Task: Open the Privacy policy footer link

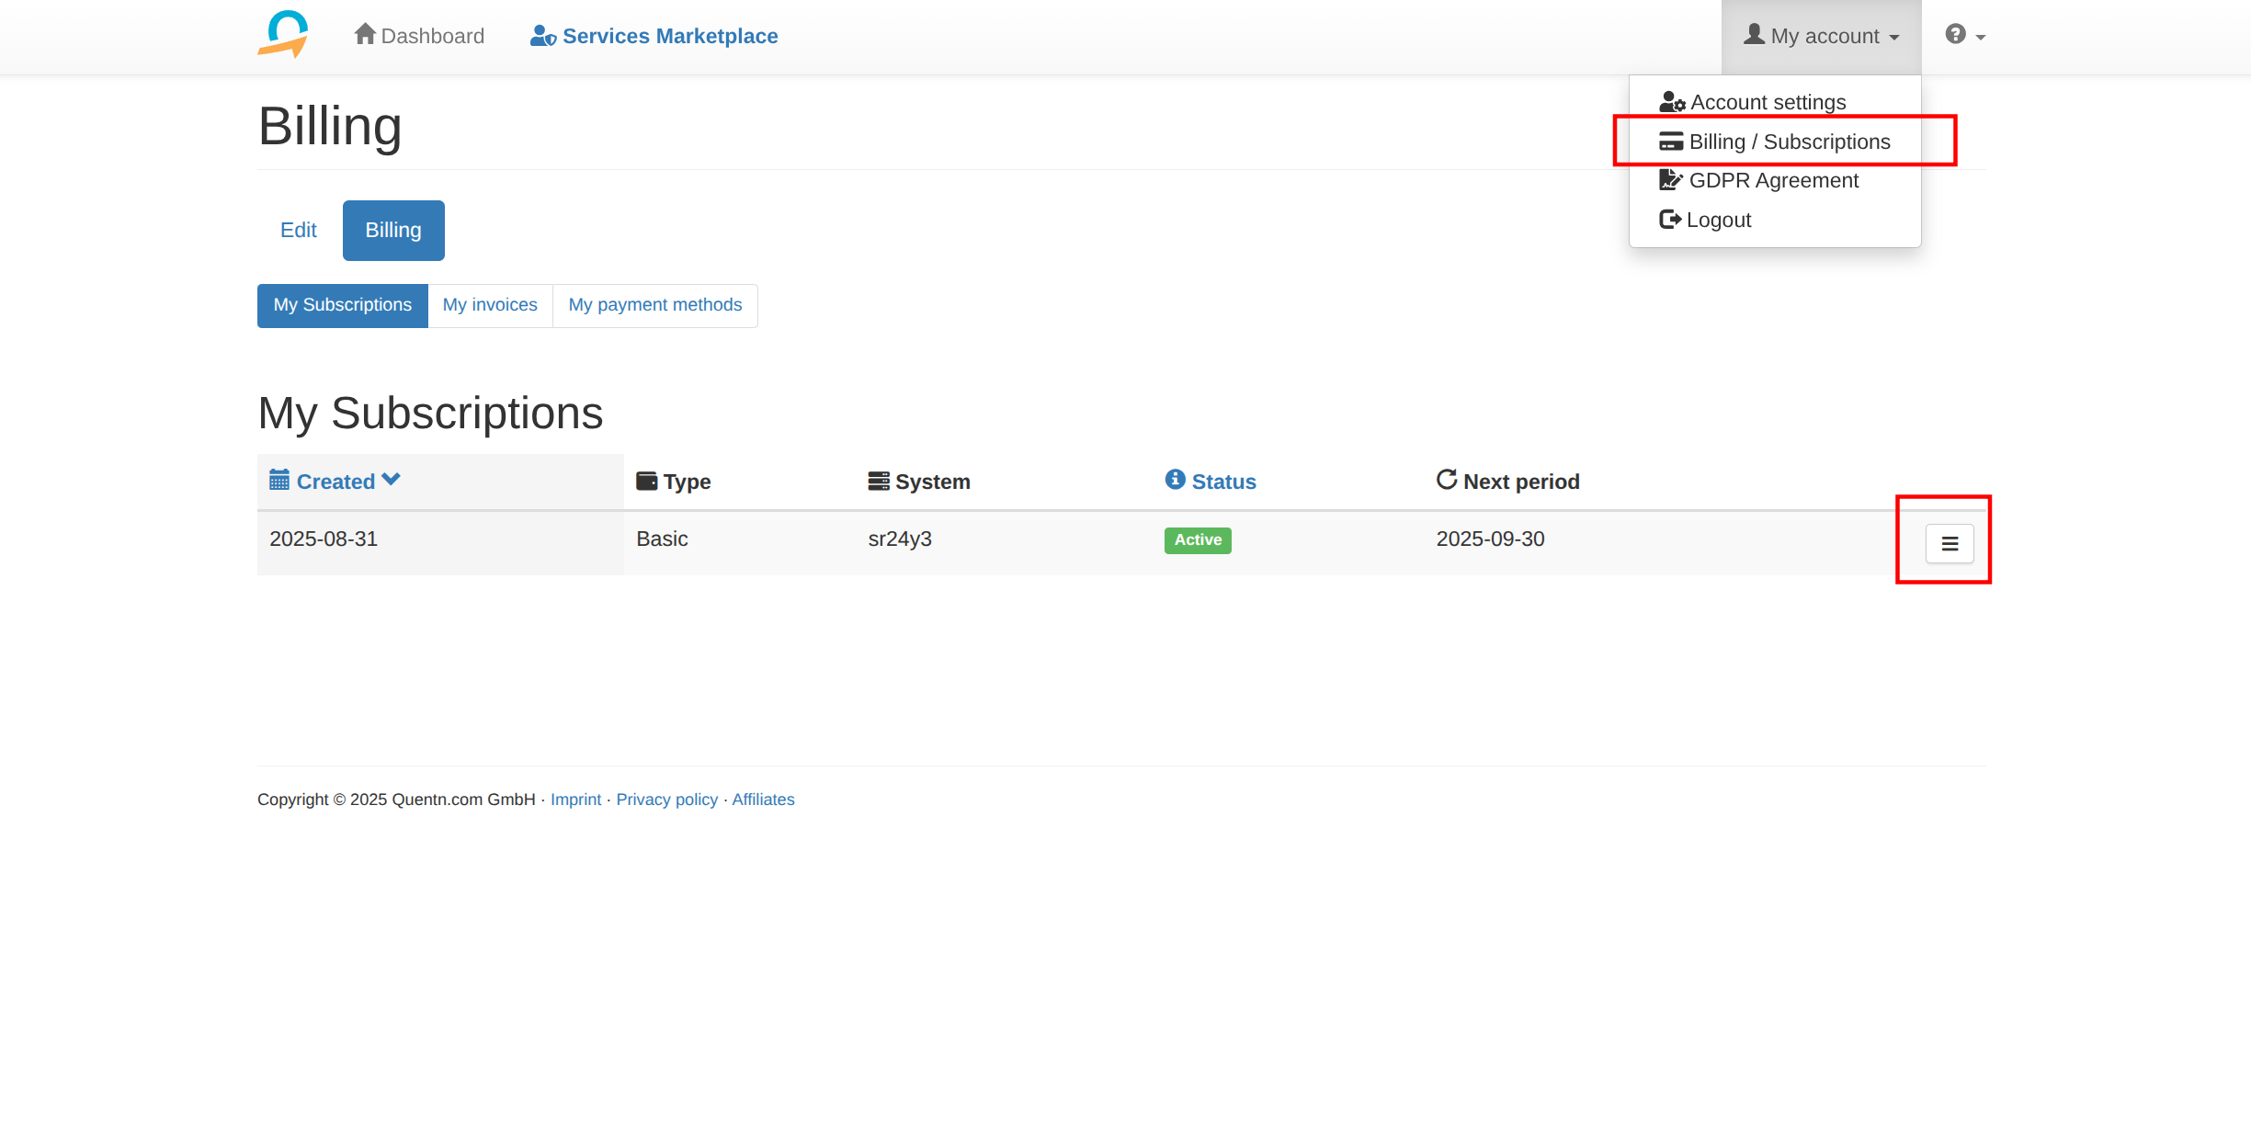Action: [x=666, y=800]
